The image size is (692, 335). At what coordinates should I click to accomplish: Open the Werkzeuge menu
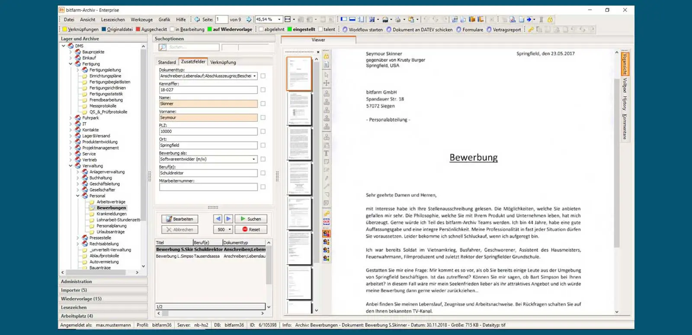point(141,19)
